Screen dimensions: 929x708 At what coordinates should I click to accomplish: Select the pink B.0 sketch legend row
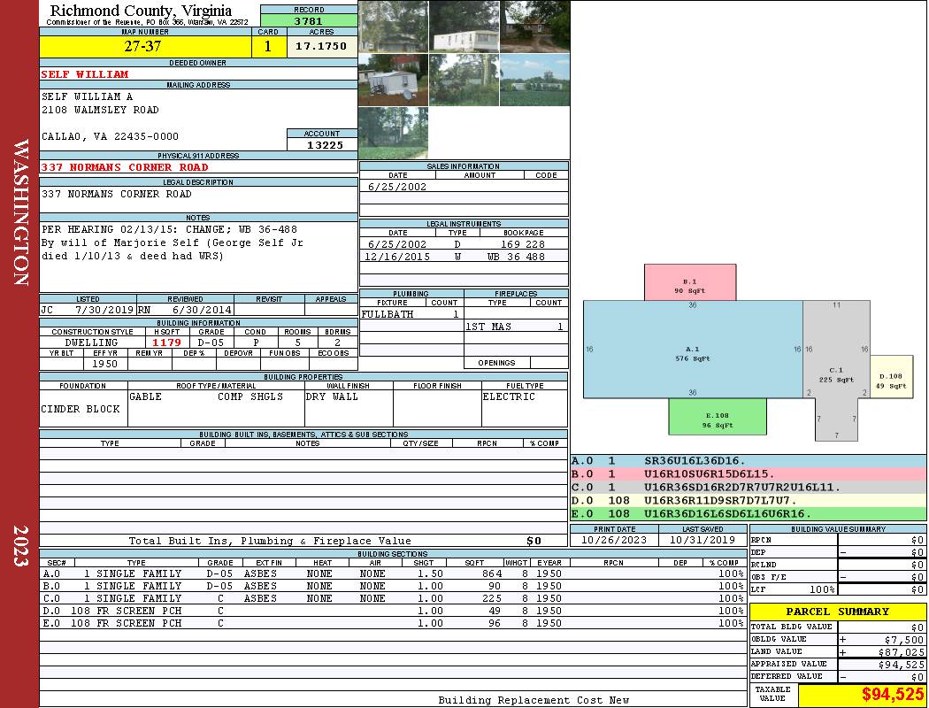pos(749,474)
